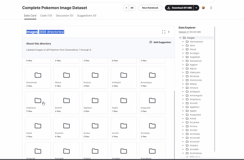
Task: Open the Arctovish folder card
Action: click(x=38, y=151)
